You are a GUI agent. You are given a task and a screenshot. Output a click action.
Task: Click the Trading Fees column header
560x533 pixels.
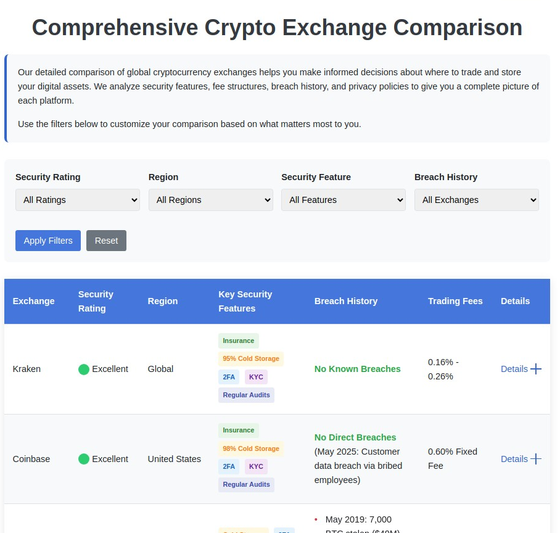(x=455, y=301)
